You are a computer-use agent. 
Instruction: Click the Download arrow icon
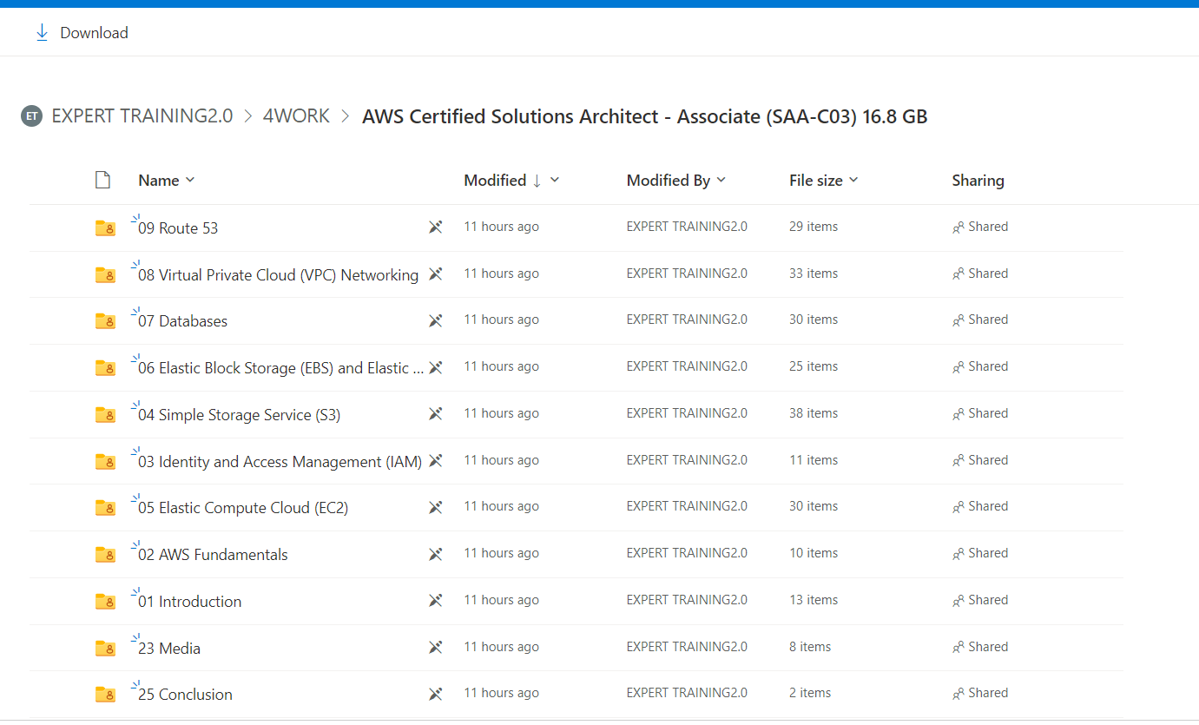41,33
